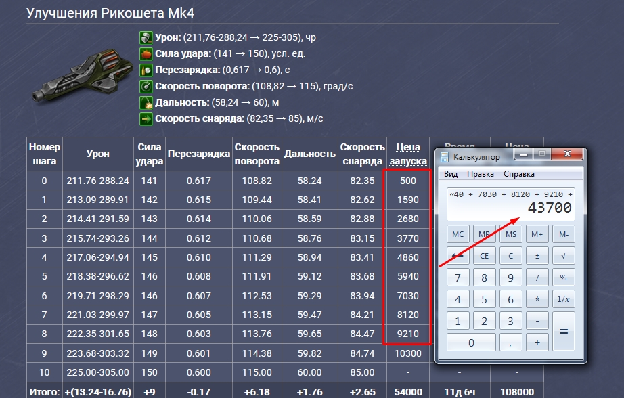This screenshot has height=398, width=624.
Task: Click the CE clear entry button
Action: tap(485, 255)
